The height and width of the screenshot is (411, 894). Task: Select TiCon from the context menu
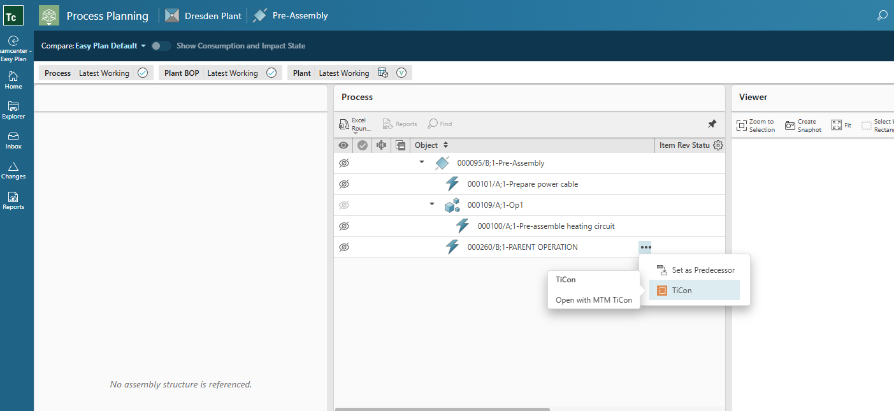(694, 291)
